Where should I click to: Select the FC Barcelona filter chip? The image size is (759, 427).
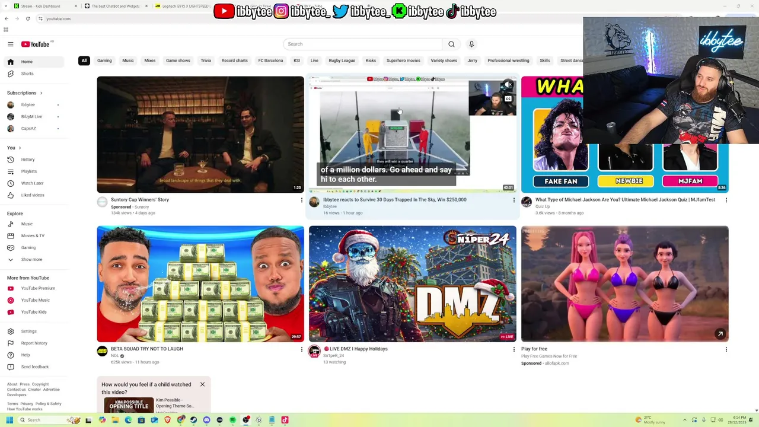tap(270, 60)
